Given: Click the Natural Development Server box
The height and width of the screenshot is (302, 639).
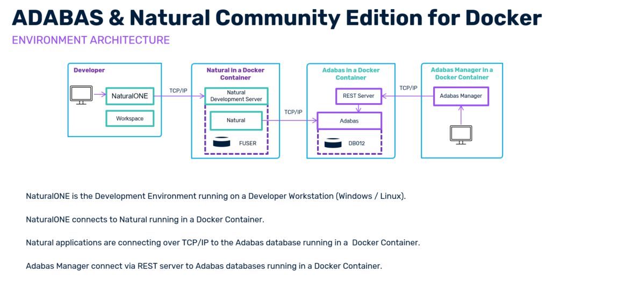Looking at the screenshot, I should tap(236, 96).
